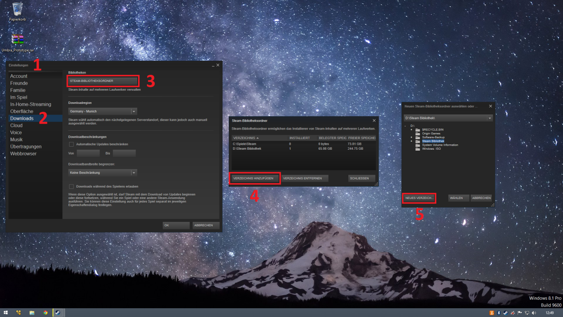Sort by the INSTALLIERT column header
This screenshot has width=563, height=317.
click(x=302, y=138)
